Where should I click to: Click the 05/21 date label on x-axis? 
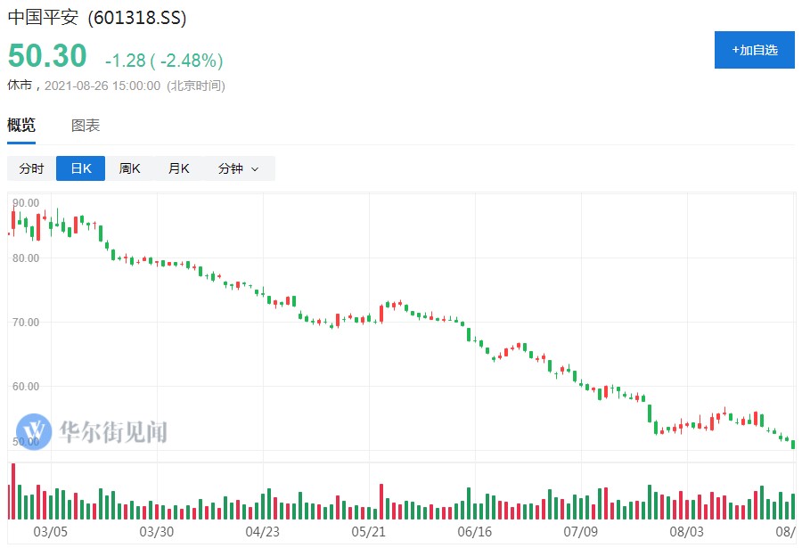click(x=369, y=532)
